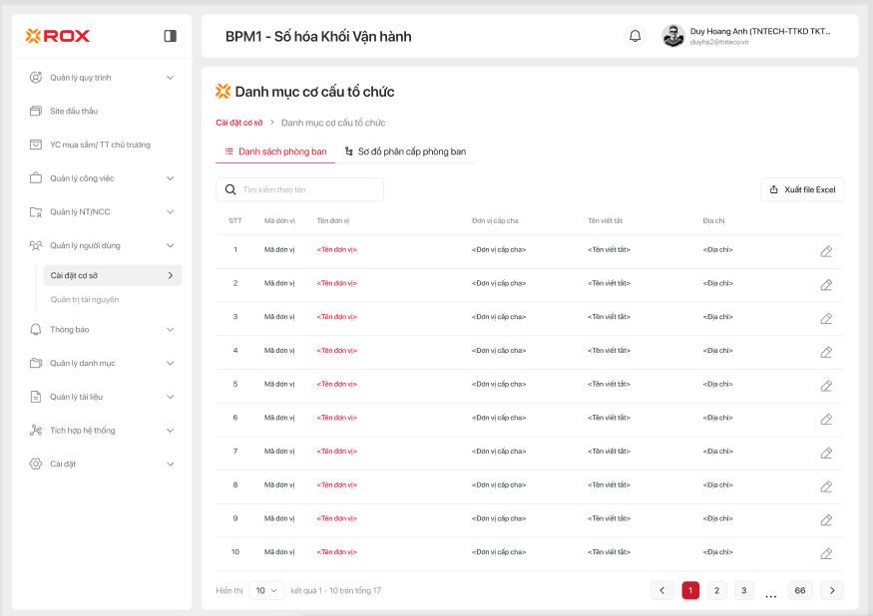Click the edit pencil icon in row 5

pos(826,386)
